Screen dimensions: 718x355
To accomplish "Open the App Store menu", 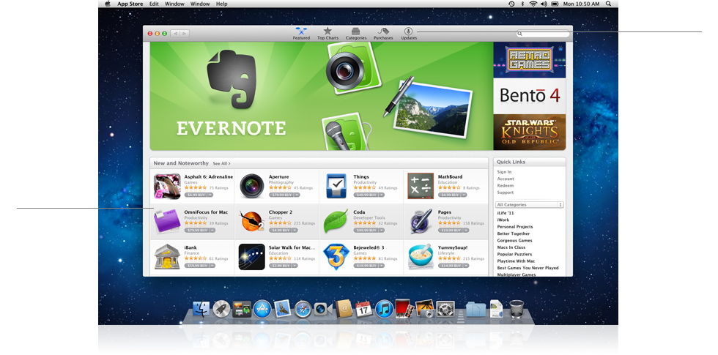I will coord(130,4).
